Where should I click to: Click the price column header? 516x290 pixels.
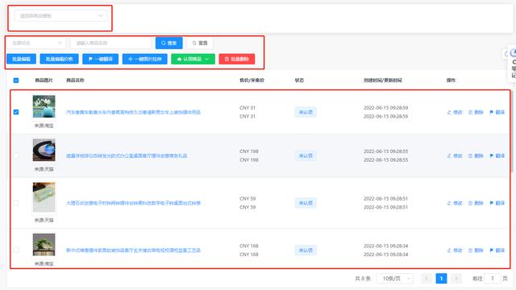(x=252, y=81)
